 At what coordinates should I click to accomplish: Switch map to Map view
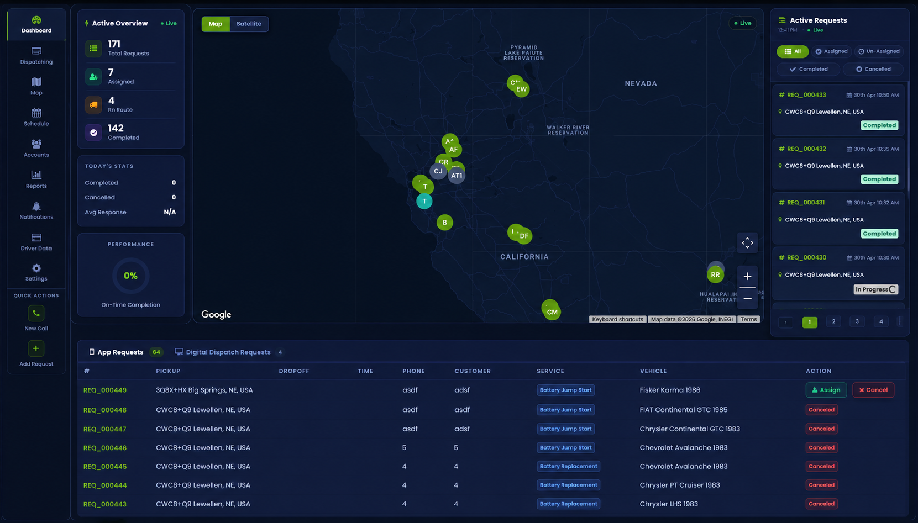click(216, 24)
